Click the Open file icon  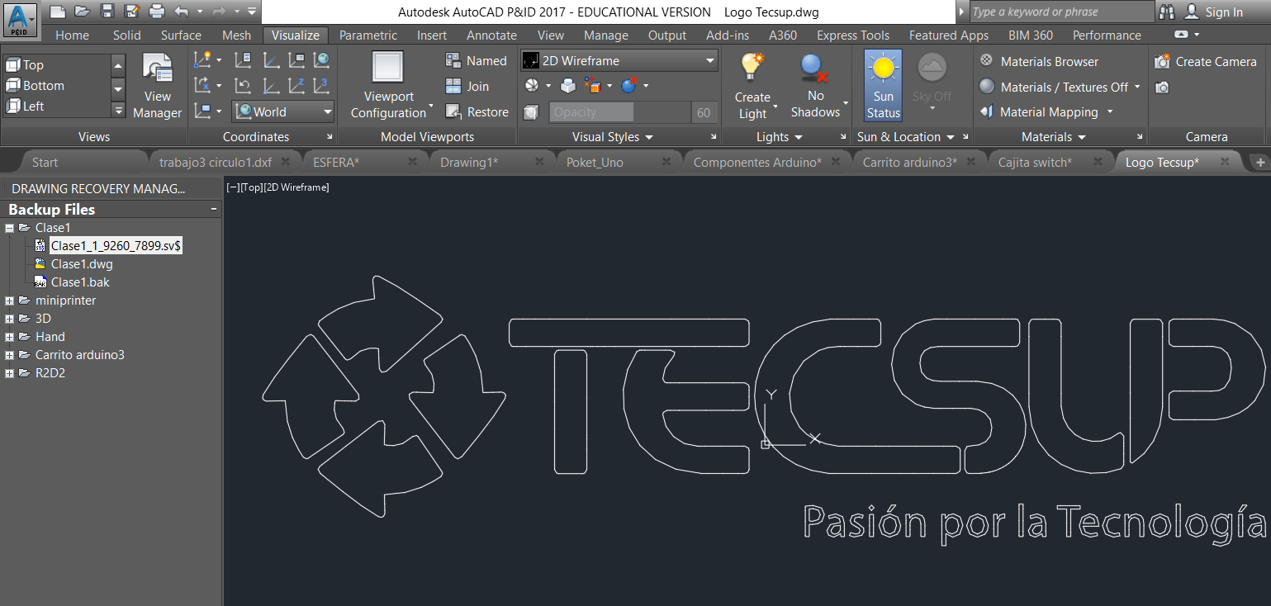[x=82, y=12]
